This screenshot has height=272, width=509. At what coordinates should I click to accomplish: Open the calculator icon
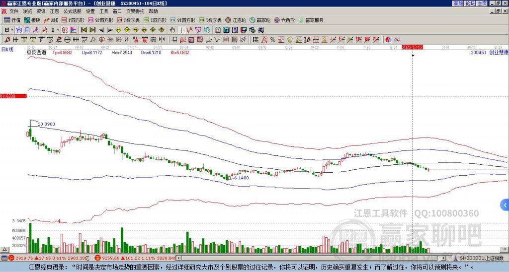pyautogui.click(x=227, y=30)
